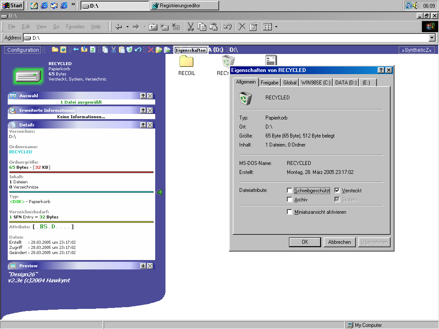
Task: Switch to the Registrierungseditor taskbar window
Action: [x=185, y=6]
